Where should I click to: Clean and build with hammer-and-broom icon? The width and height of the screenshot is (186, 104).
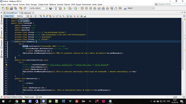pos(60,8)
